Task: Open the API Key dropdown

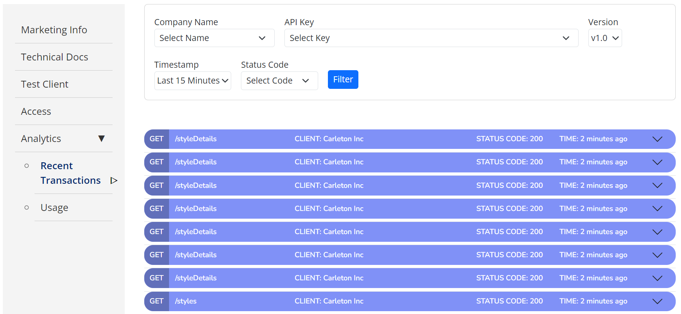Action: [x=431, y=38]
